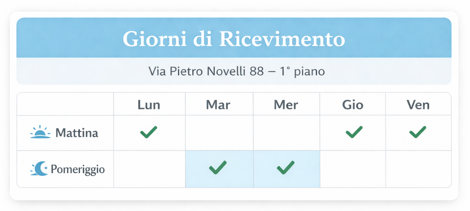Image resolution: width=470 pixels, height=211 pixels.
Task: Click the Mer column header
Action: [286, 105]
